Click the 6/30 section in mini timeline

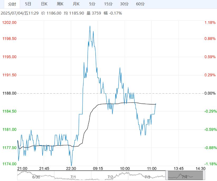(x=36, y=176)
